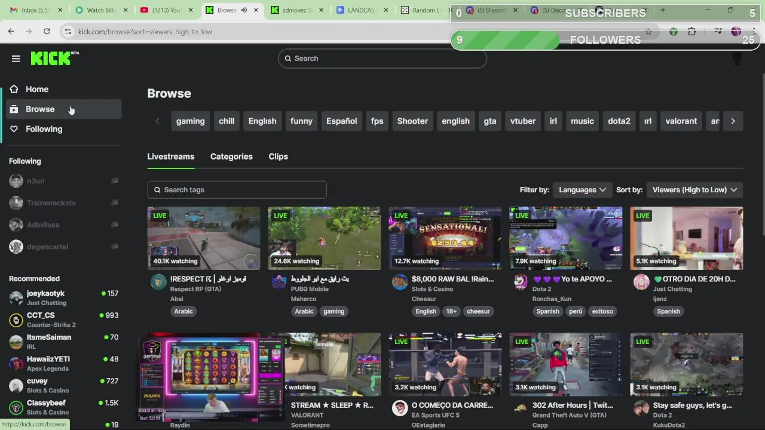Open the PUBG Mobile stream thumbnail
The height and width of the screenshot is (430, 765).
coord(325,238)
